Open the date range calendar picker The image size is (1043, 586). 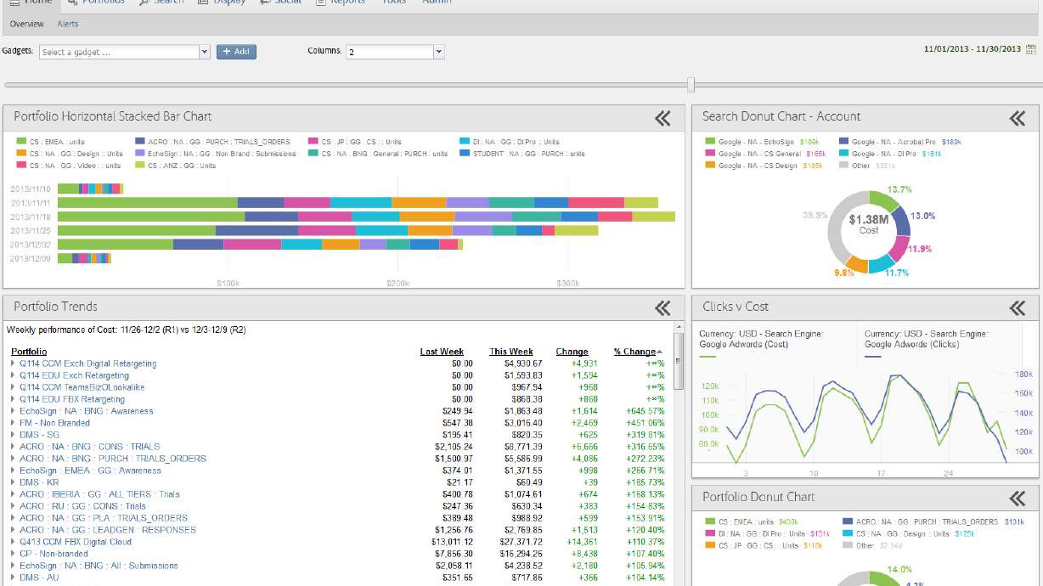point(1030,49)
